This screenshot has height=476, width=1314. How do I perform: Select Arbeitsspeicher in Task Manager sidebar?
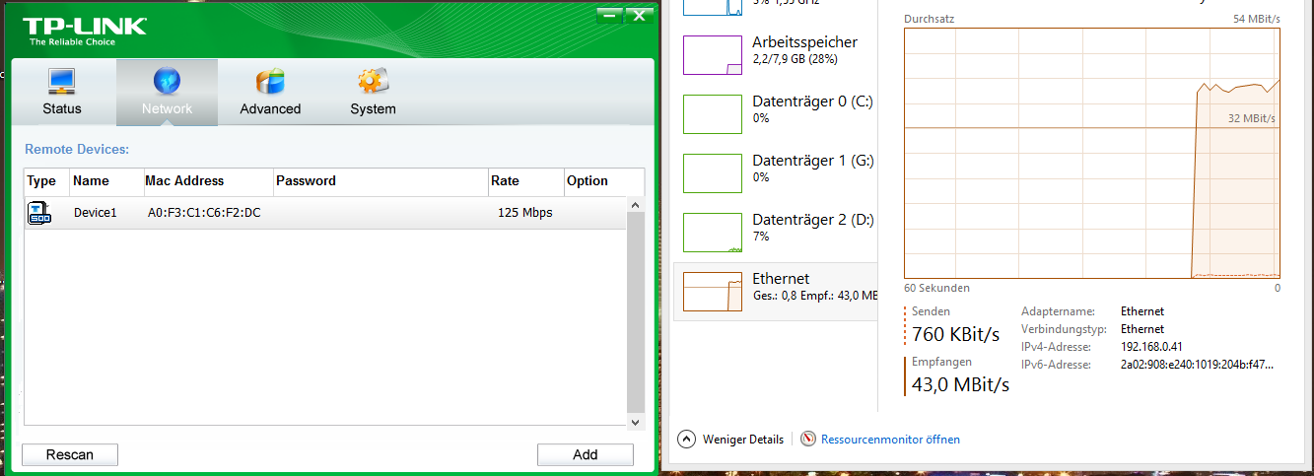pyautogui.click(x=775, y=55)
